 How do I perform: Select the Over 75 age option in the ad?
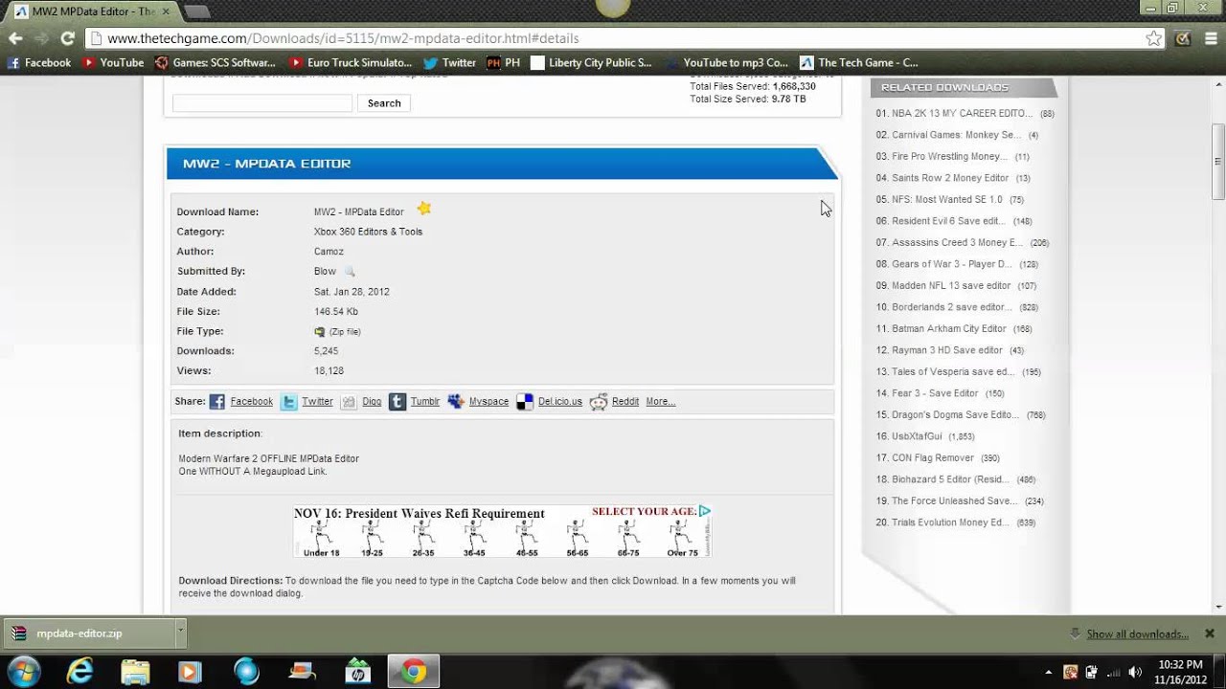682,540
